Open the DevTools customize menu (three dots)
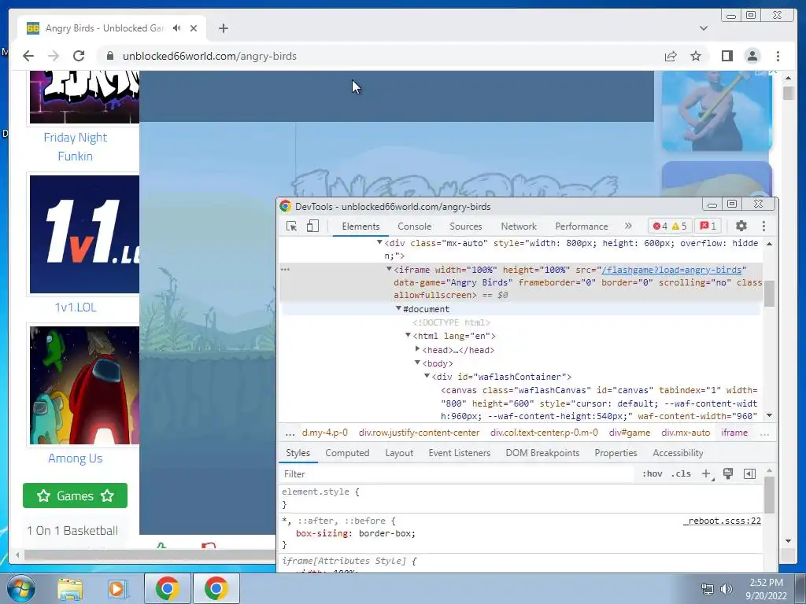The height and width of the screenshot is (604, 806). pos(763,226)
